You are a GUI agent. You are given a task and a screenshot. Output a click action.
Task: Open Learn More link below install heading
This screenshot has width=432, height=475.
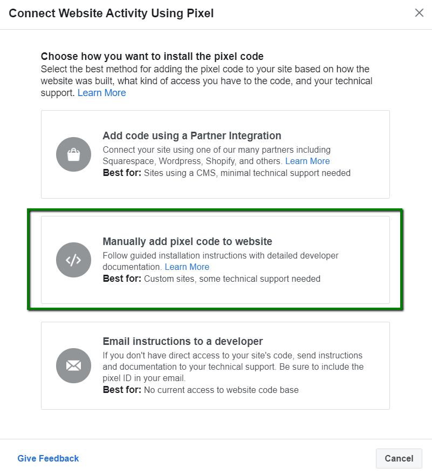pyautogui.click(x=101, y=93)
